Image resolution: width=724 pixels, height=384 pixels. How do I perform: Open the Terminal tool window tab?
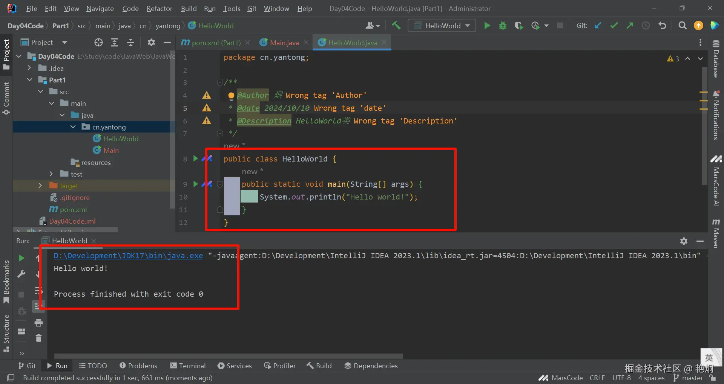pyautogui.click(x=188, y=366)
